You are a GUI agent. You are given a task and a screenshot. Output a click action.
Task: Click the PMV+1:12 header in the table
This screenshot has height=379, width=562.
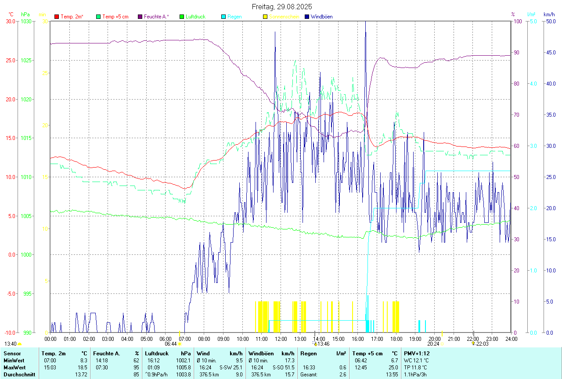pos(417,353)
